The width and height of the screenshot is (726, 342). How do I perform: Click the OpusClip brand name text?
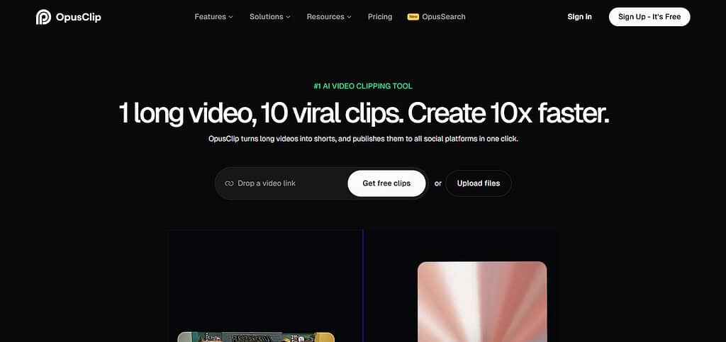(x=78, y=17)
